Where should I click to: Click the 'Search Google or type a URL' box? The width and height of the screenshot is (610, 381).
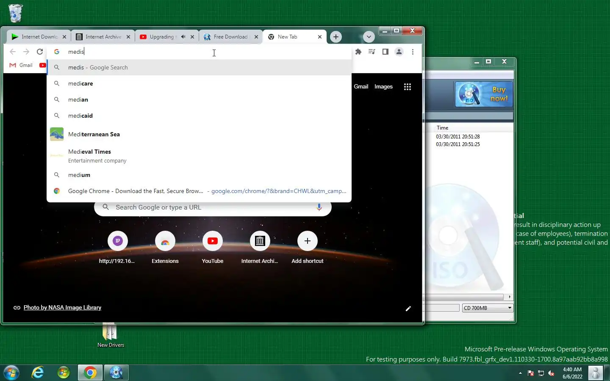(x=213, y=207)
